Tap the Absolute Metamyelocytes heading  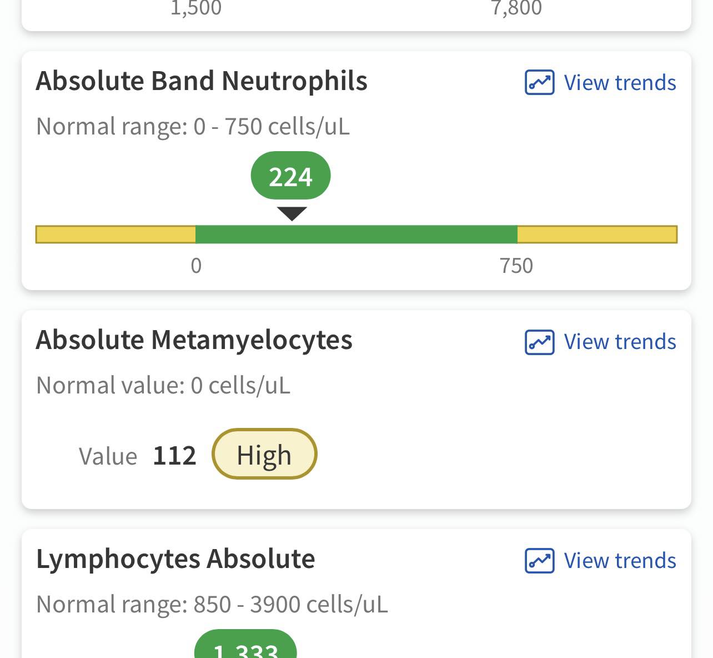(x=194, y=340)
